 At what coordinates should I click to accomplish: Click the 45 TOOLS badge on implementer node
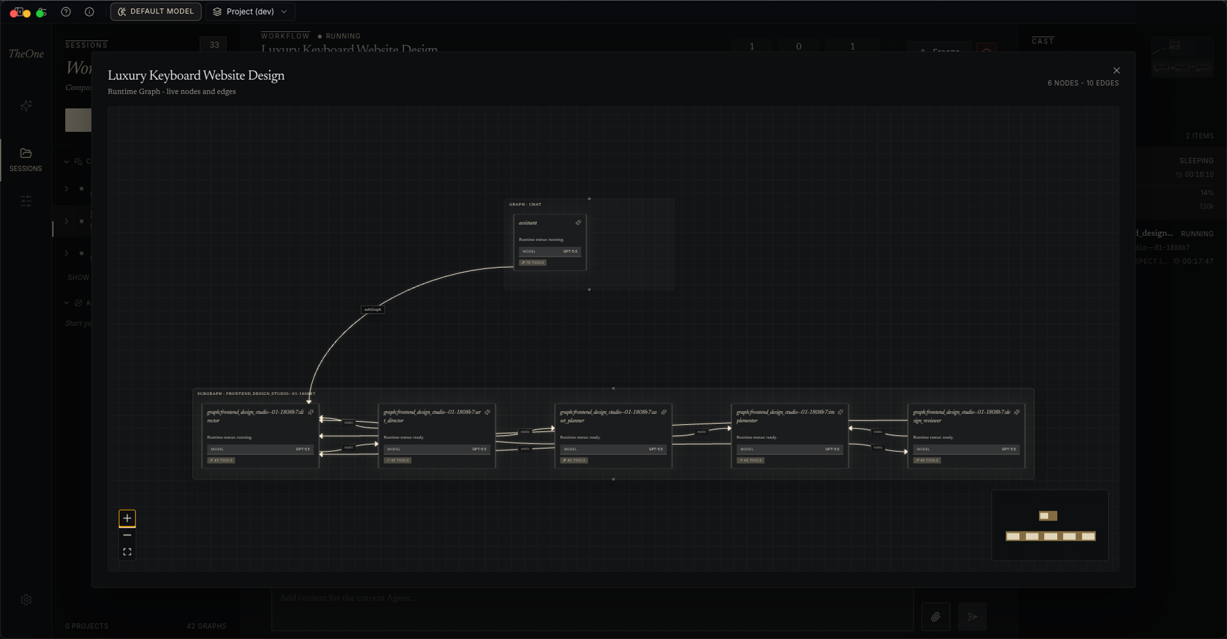click(x=750, y=460)
